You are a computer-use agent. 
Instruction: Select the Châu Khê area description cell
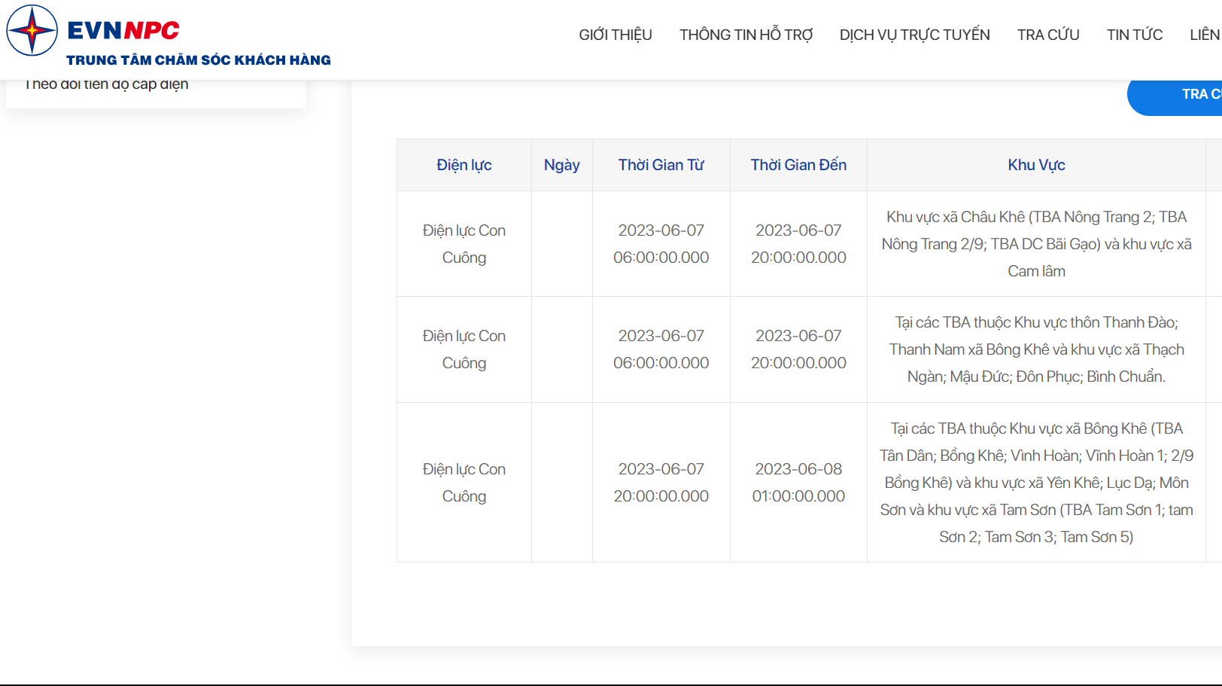tap(1035, 244)
